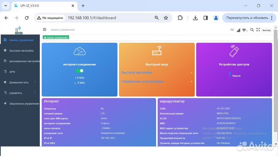Screen dimensions: 278x156
Task: Open browser extensions puzzle icon
Action: pyautogui.click(x=180, y=18)
